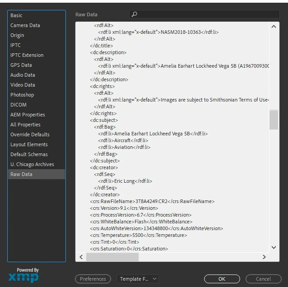Click the Amelia Earhart Lockheed Vega 5B subject line
The height and width of the screenshot is (287, 288).
(x=153, y=134)
